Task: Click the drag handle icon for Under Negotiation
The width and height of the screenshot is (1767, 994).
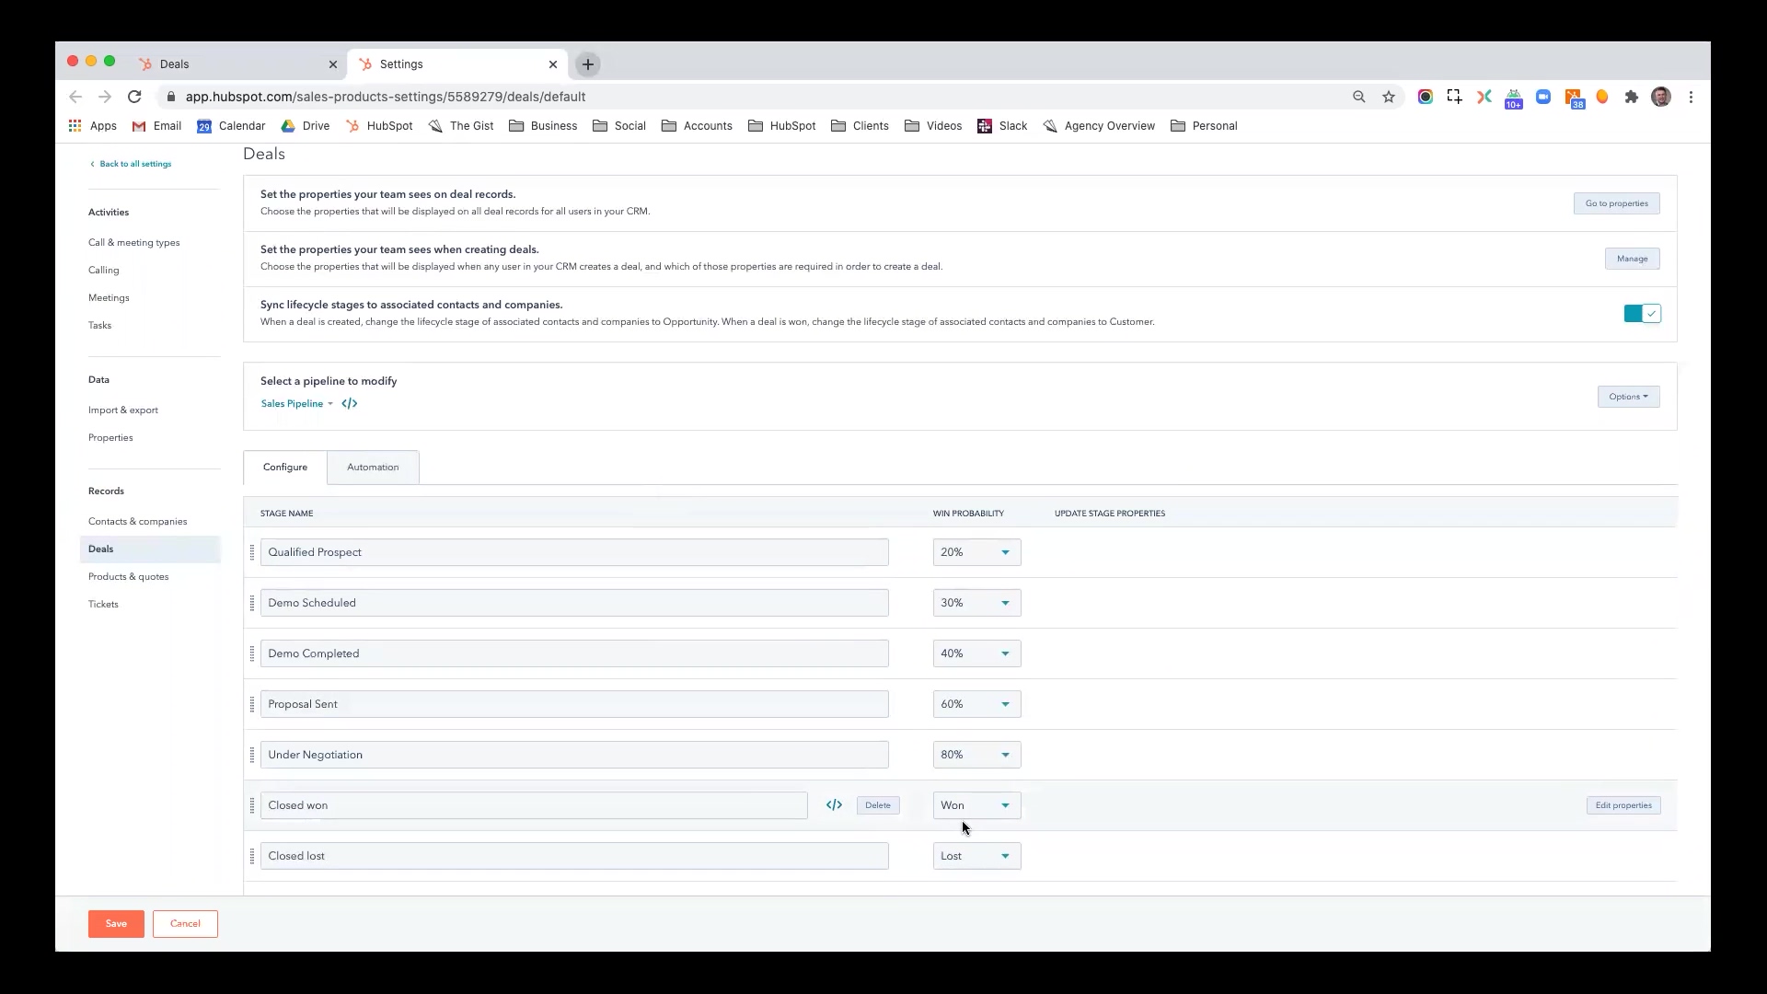Action: pos(252,754)
